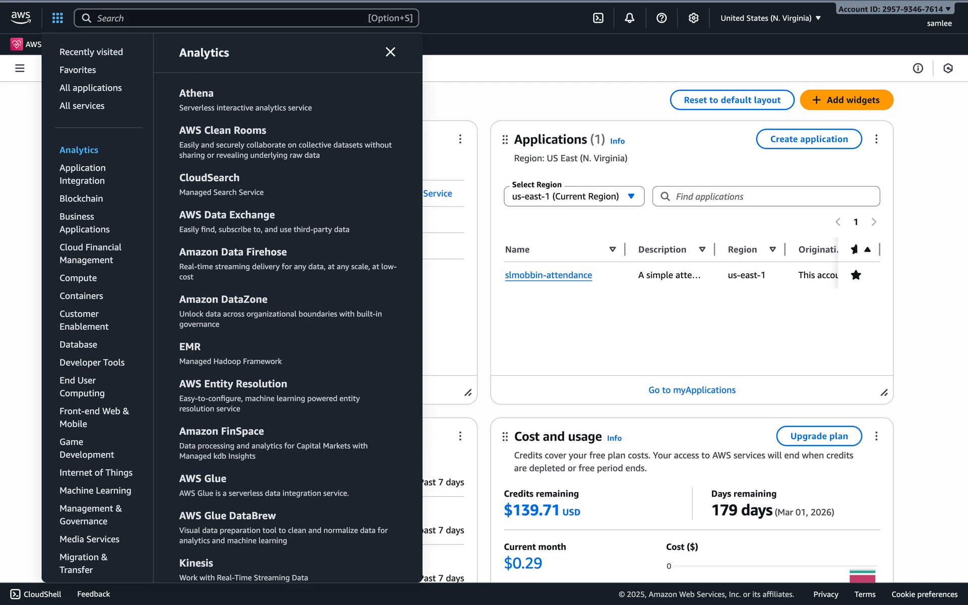968x605 pixels.
Task: Open the settings gear icon
Action: point(693,18)
